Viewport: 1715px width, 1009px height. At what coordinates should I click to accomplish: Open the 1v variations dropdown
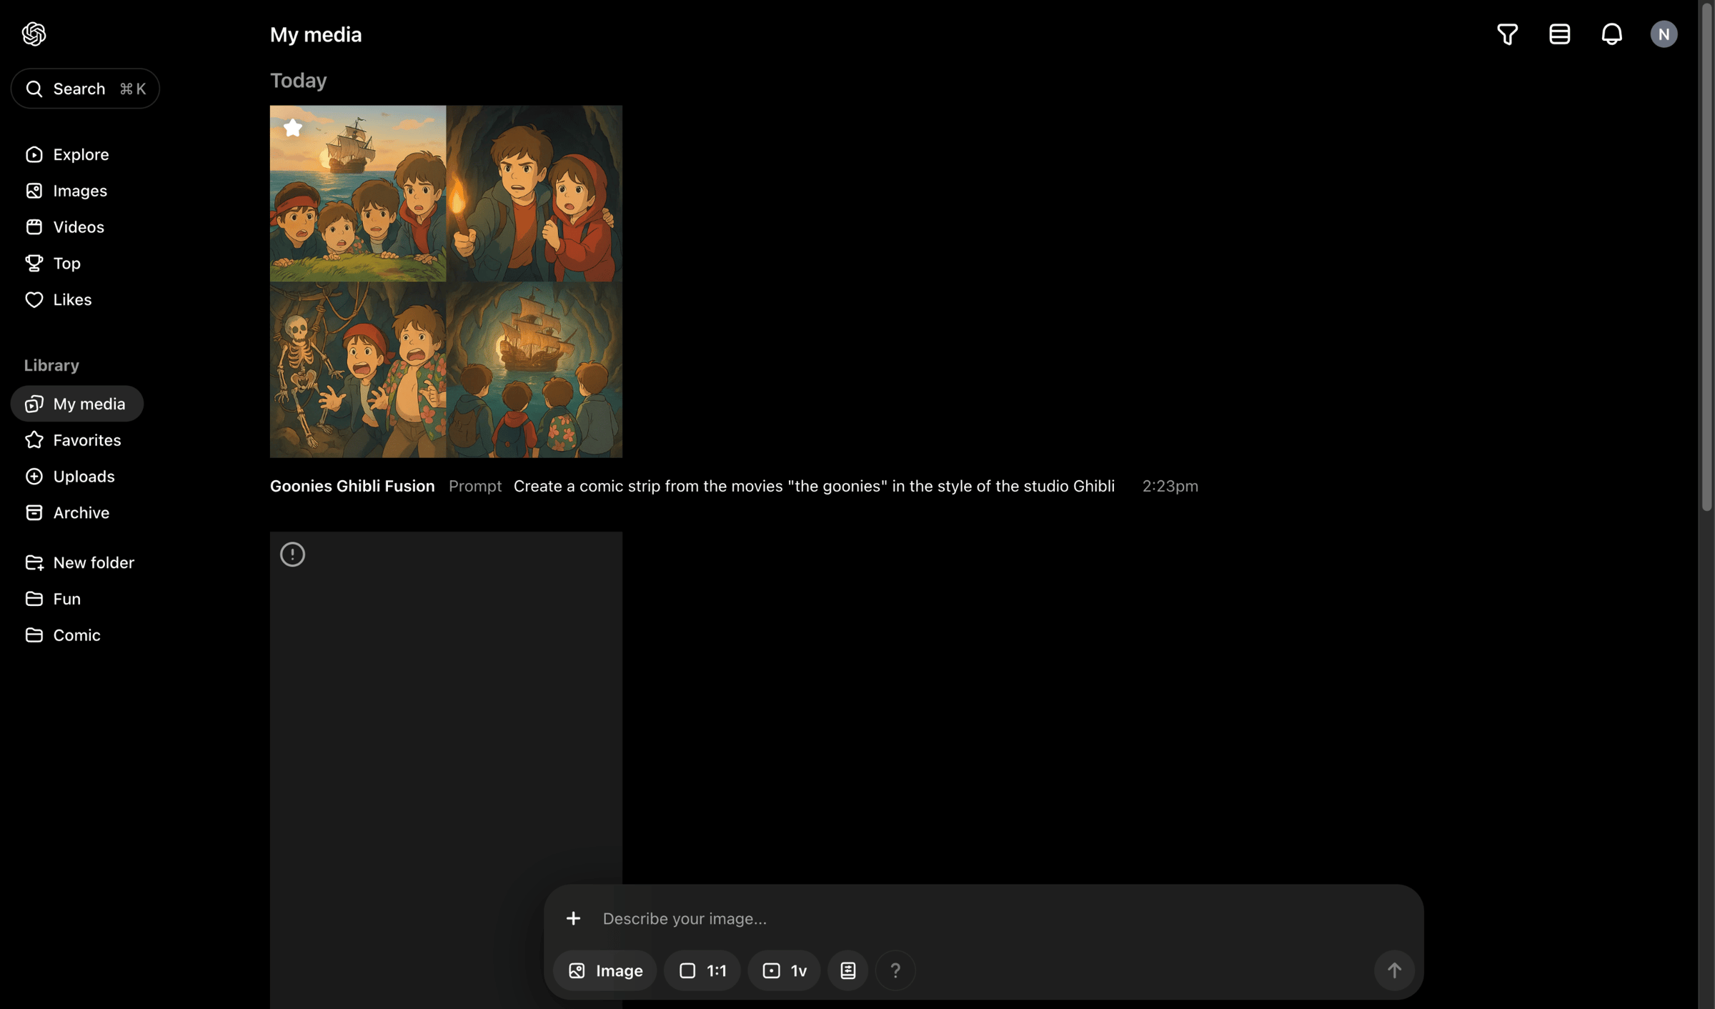[784, 971]
